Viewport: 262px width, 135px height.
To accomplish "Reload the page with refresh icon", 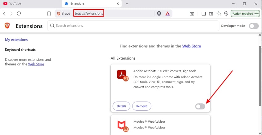I will coord(19,14).
